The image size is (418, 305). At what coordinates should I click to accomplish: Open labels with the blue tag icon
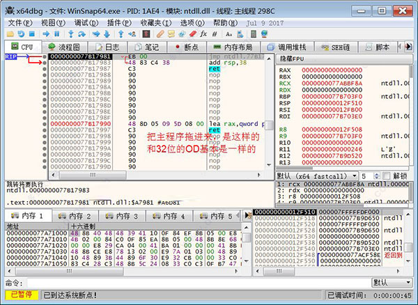coord(182,34)
